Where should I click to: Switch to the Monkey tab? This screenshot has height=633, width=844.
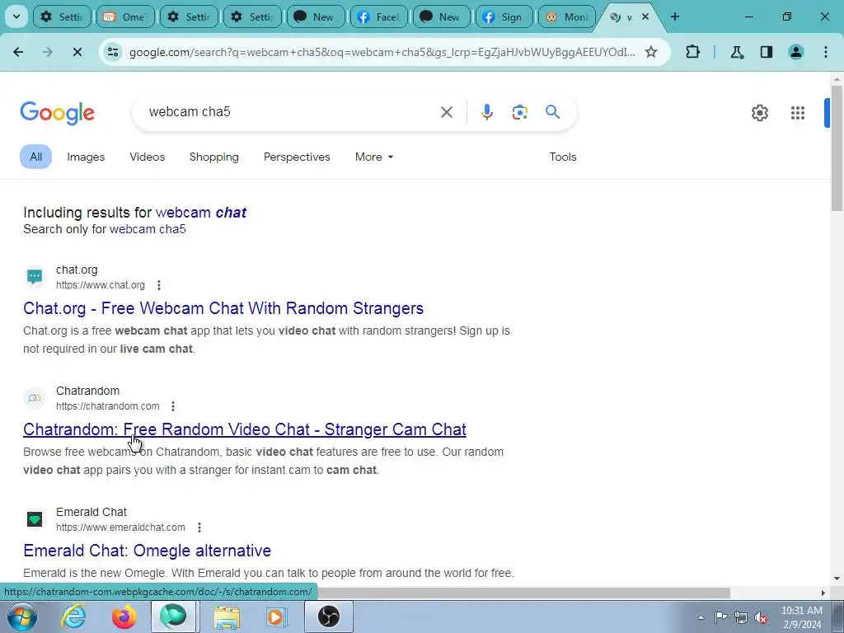(x=567, y=16)
